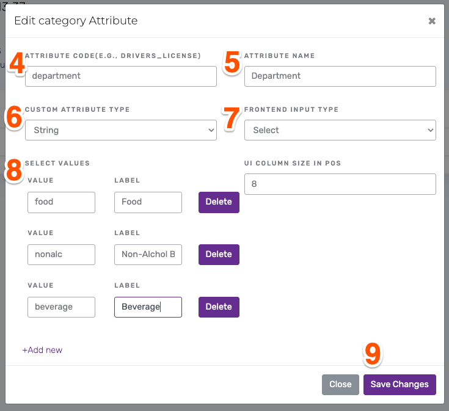Click the 'Select Values' section heading
This screenshot has width=449, height=411.
[x=57, y=164]
